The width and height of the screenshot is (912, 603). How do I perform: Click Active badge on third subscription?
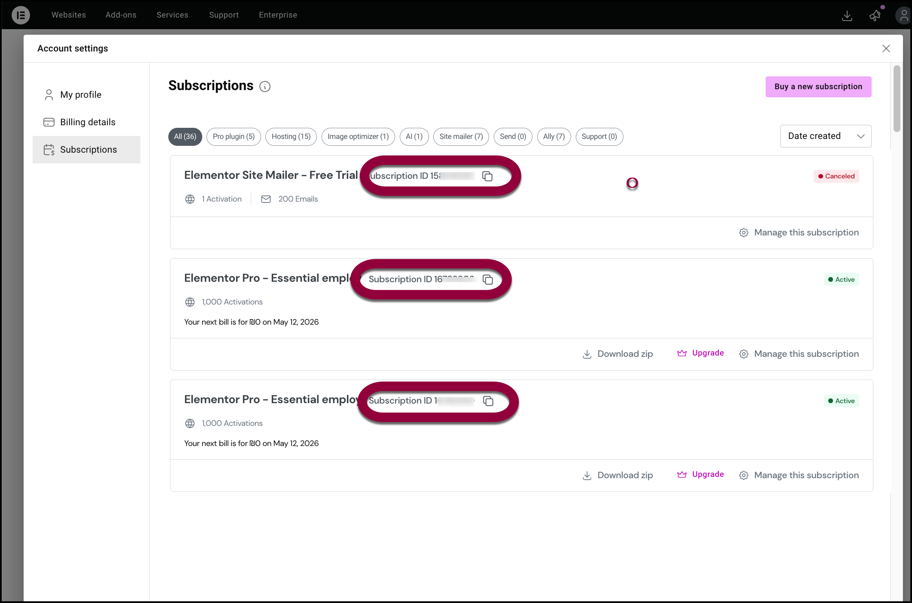[841, 401]
